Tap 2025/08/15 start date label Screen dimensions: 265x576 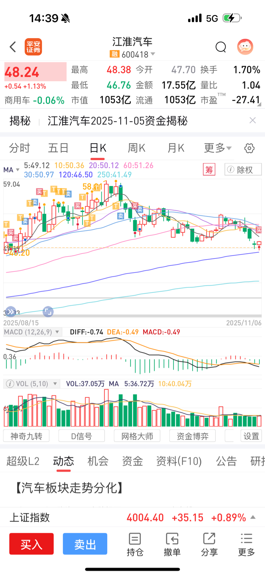coord(21,323)
